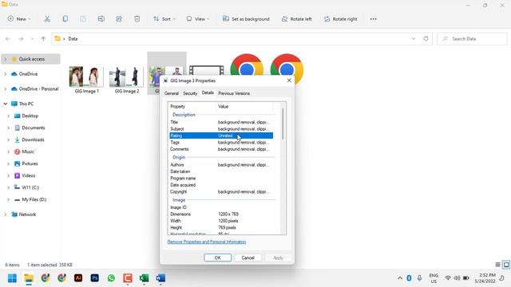Close the GIG Image 3 Properties dialog
The width and height of the screenshot is (511, 287).
(289, 81)
